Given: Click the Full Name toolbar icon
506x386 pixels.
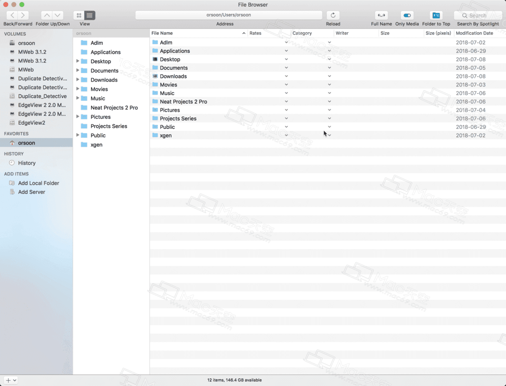Looking at the screenshot, I should point(381,15).
